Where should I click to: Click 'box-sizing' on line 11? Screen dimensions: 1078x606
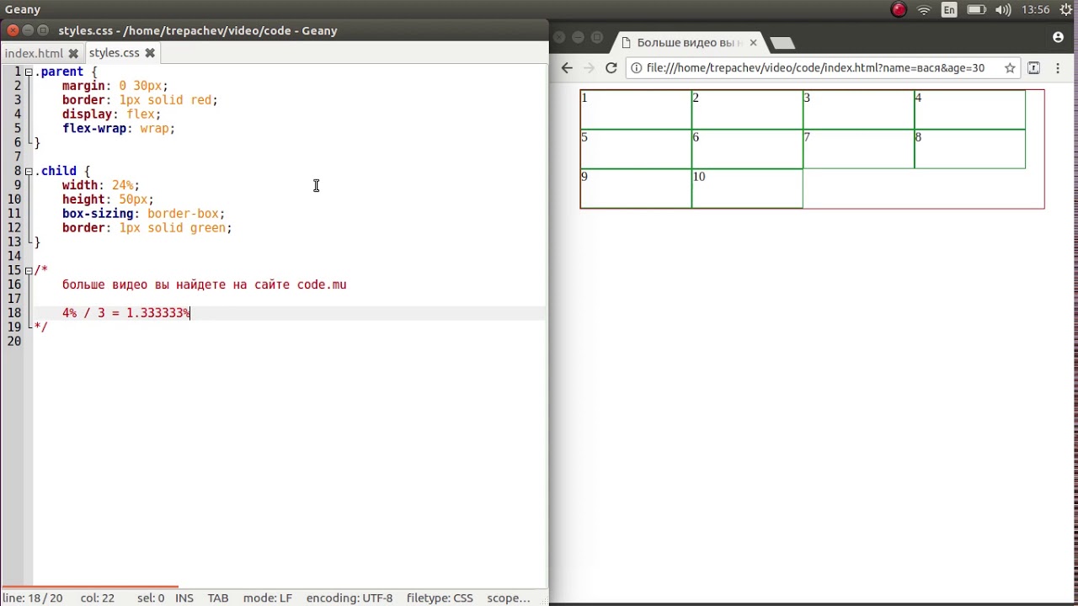[x=98, y=214]
